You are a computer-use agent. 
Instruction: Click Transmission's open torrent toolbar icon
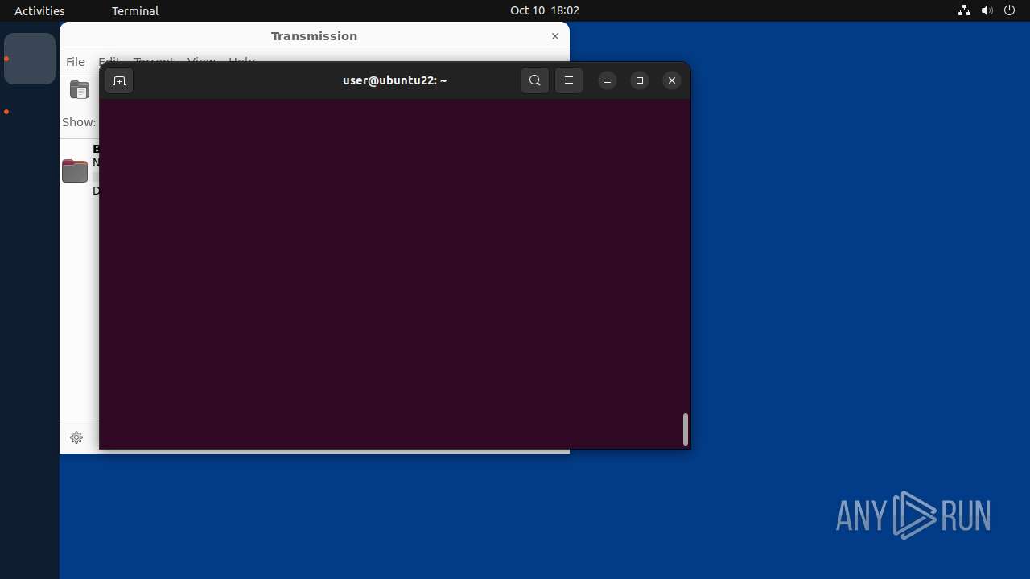[80, 90]
